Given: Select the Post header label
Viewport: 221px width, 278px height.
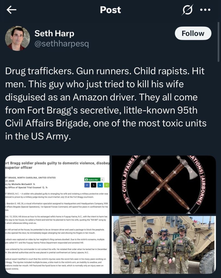Looking at the screenshot, I should pos(110,10).
